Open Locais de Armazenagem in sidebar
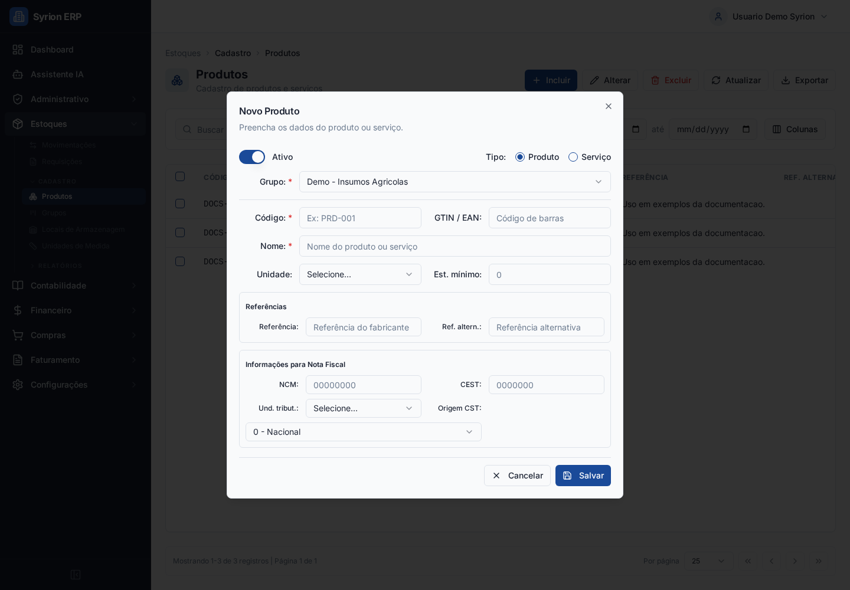The height and width of the screenshot is (590, 850). (x=83, y=230)
